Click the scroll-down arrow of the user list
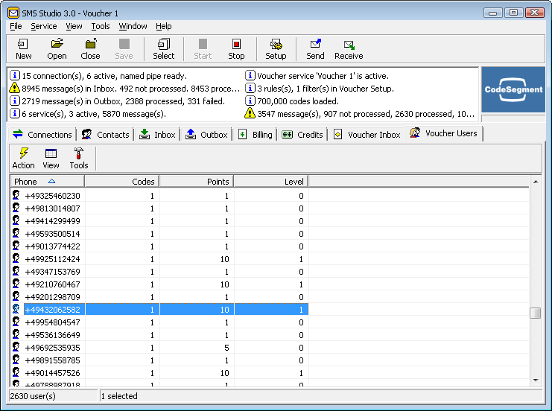 point(536,380)
